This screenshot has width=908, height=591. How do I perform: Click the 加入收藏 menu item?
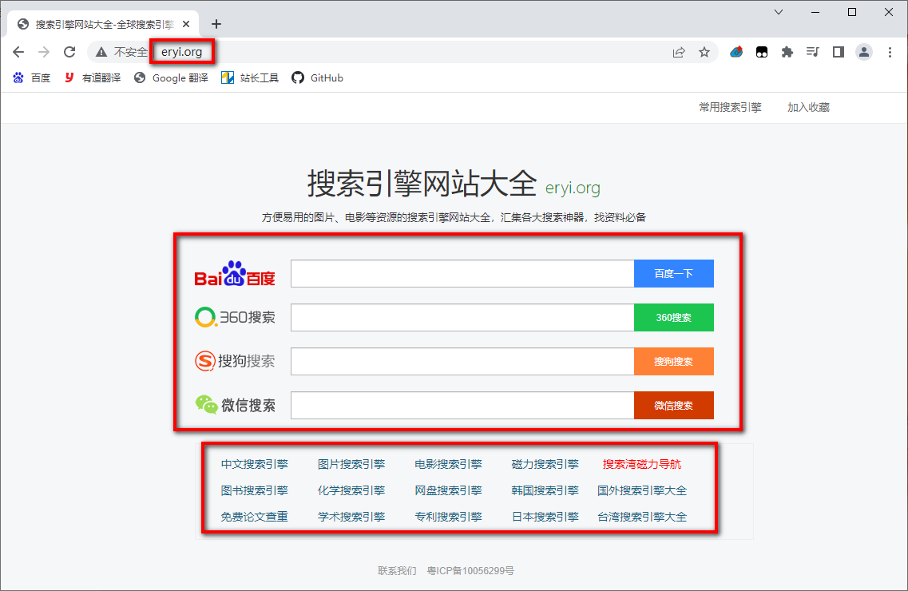808,107
